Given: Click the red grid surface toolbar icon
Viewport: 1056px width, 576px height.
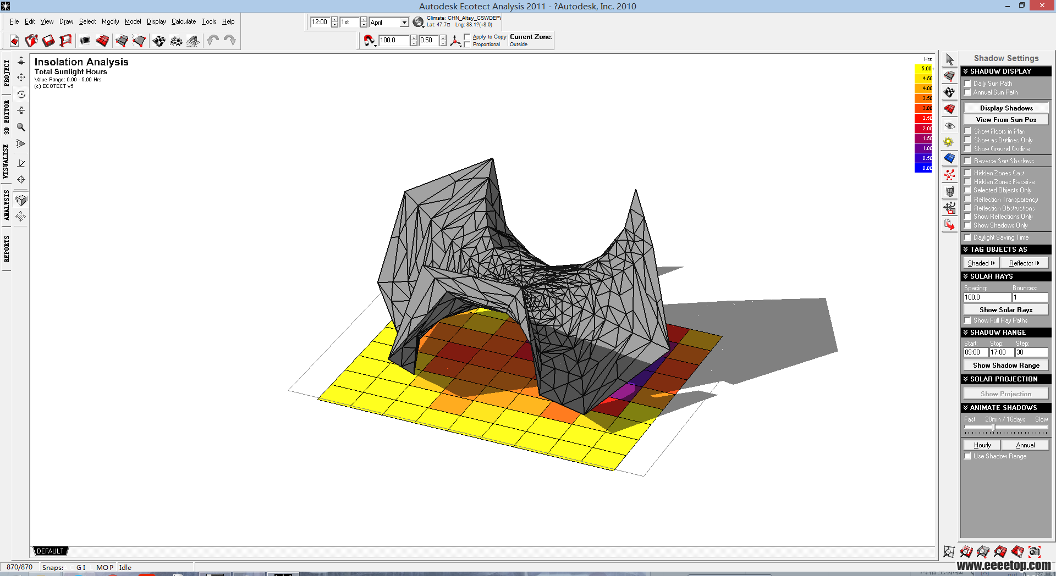Looking at the screenshot, I should click(x=102, y=41).
